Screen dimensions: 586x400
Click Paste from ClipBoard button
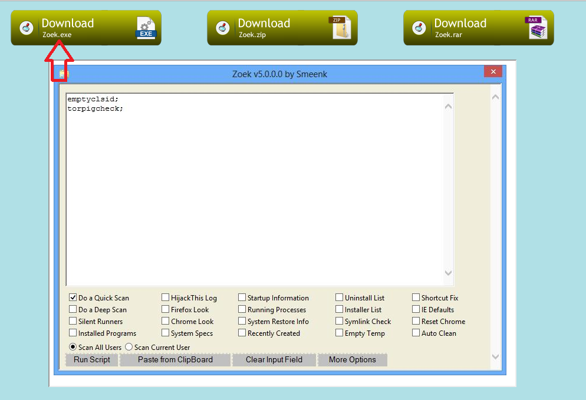[x=175, y=360]
